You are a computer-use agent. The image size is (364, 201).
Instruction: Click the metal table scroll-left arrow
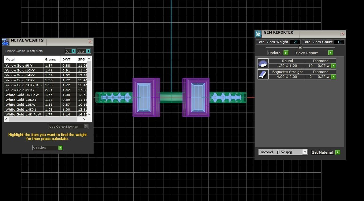click(x=6, y=119)
